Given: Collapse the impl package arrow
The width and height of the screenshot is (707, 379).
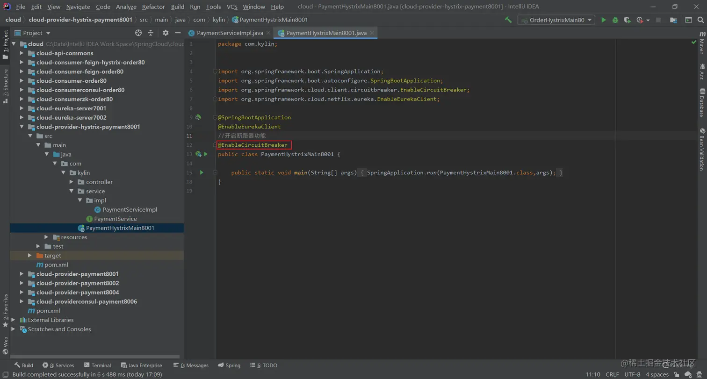Looking at the screenshot, I should point(80,200).
